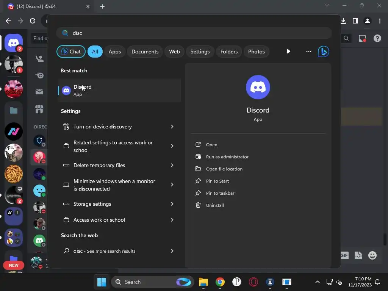Choose Pin to taskbar
The width and height of the screenshot is (388, 291).
(x=215, y=193)
